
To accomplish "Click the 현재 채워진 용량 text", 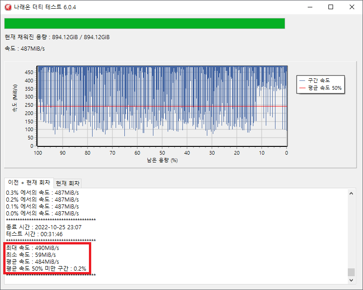I will (x=57, y=37).
